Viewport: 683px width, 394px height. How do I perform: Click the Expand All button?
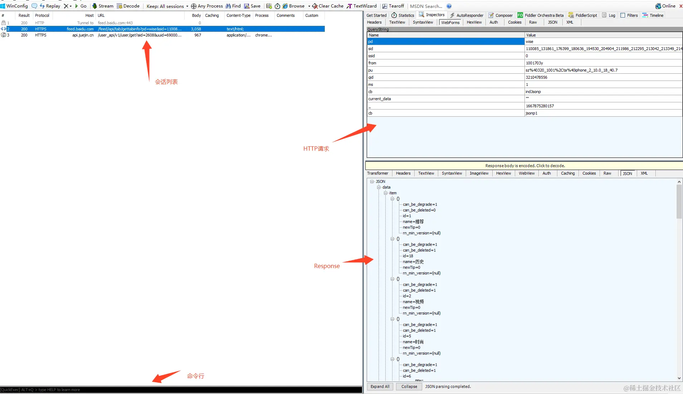coord(380,386)
